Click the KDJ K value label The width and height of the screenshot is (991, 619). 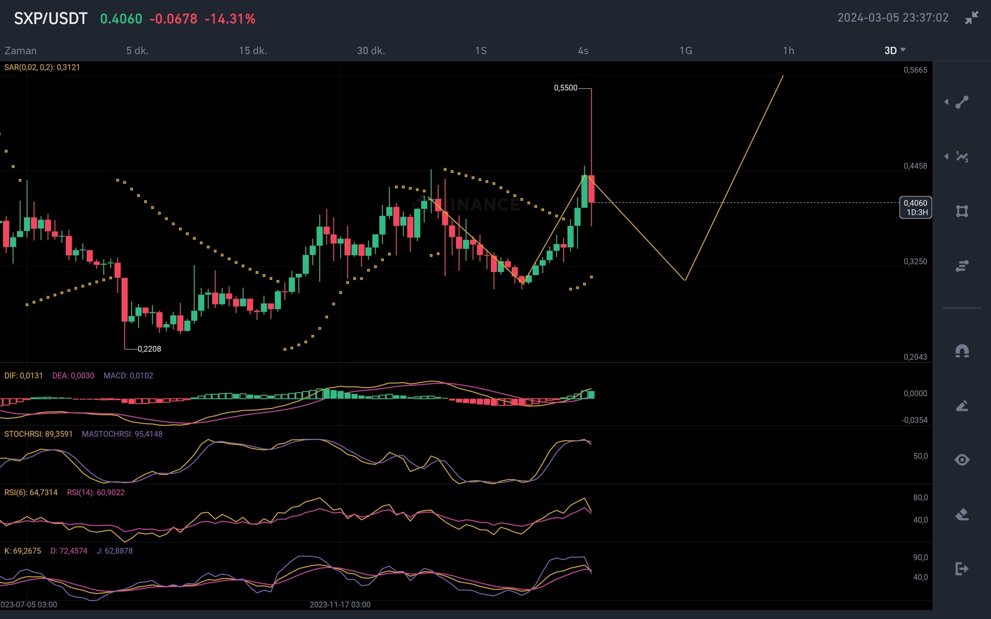point(22,551)
